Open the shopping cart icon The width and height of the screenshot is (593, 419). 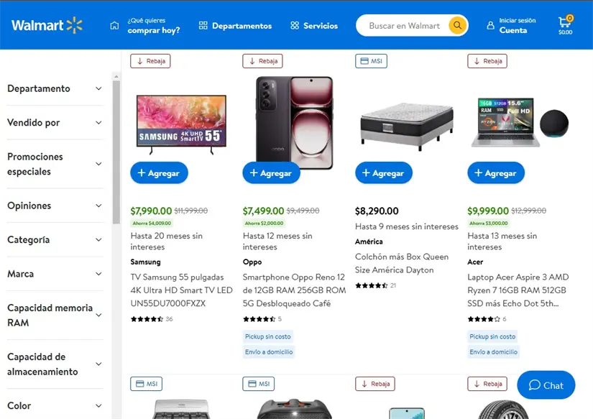pos(565,24)
